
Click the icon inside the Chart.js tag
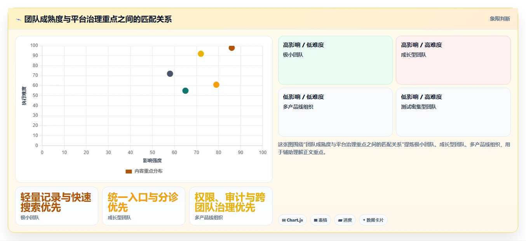284,220
